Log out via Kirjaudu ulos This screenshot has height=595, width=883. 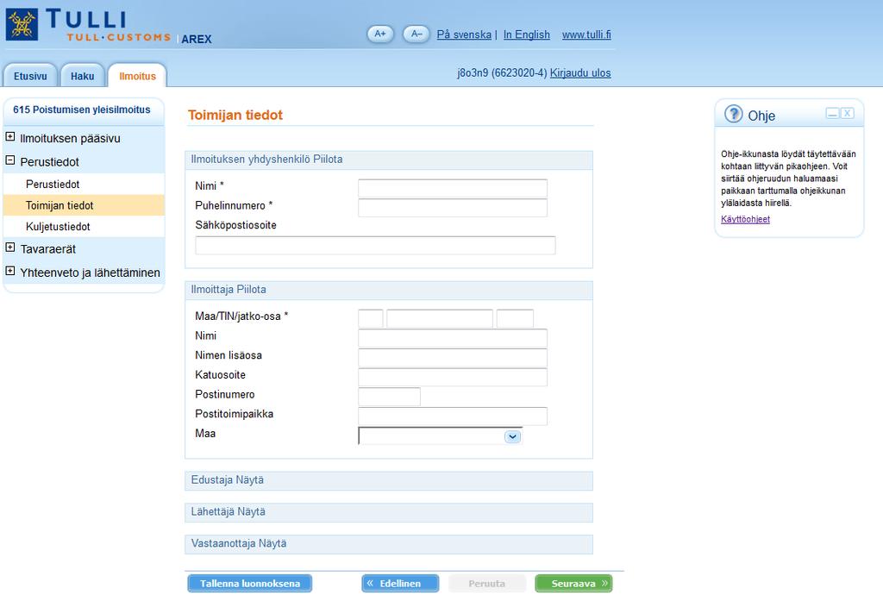coord(580,72)
